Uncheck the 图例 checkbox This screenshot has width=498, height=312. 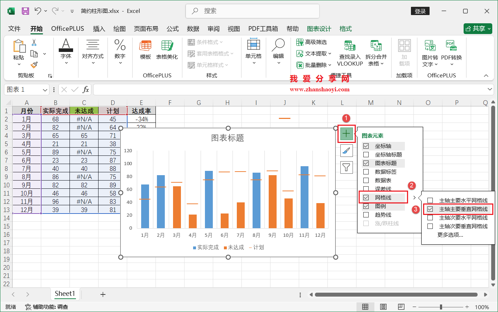366,206
